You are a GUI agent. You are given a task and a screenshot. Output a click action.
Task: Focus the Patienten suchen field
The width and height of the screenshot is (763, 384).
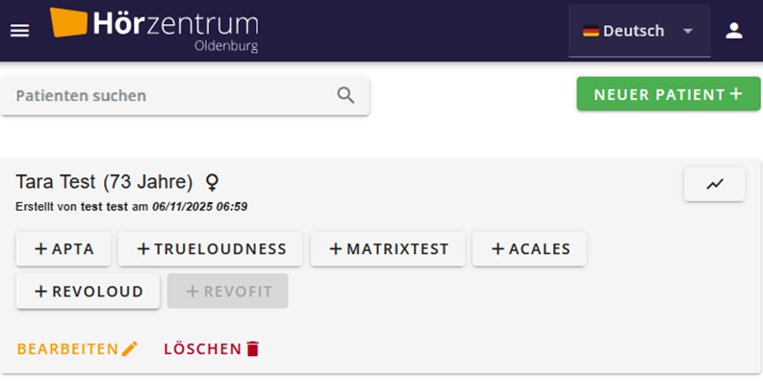(185, 95)
